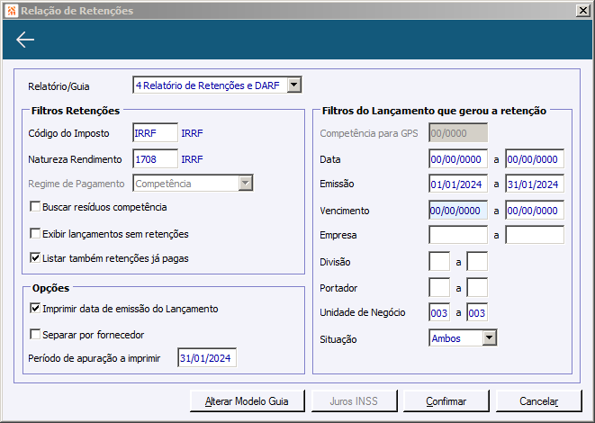Disable Imprimir data de emissão do Lançamento
Image resolution: width=595 pixels, height=423 pixels.
35,309
